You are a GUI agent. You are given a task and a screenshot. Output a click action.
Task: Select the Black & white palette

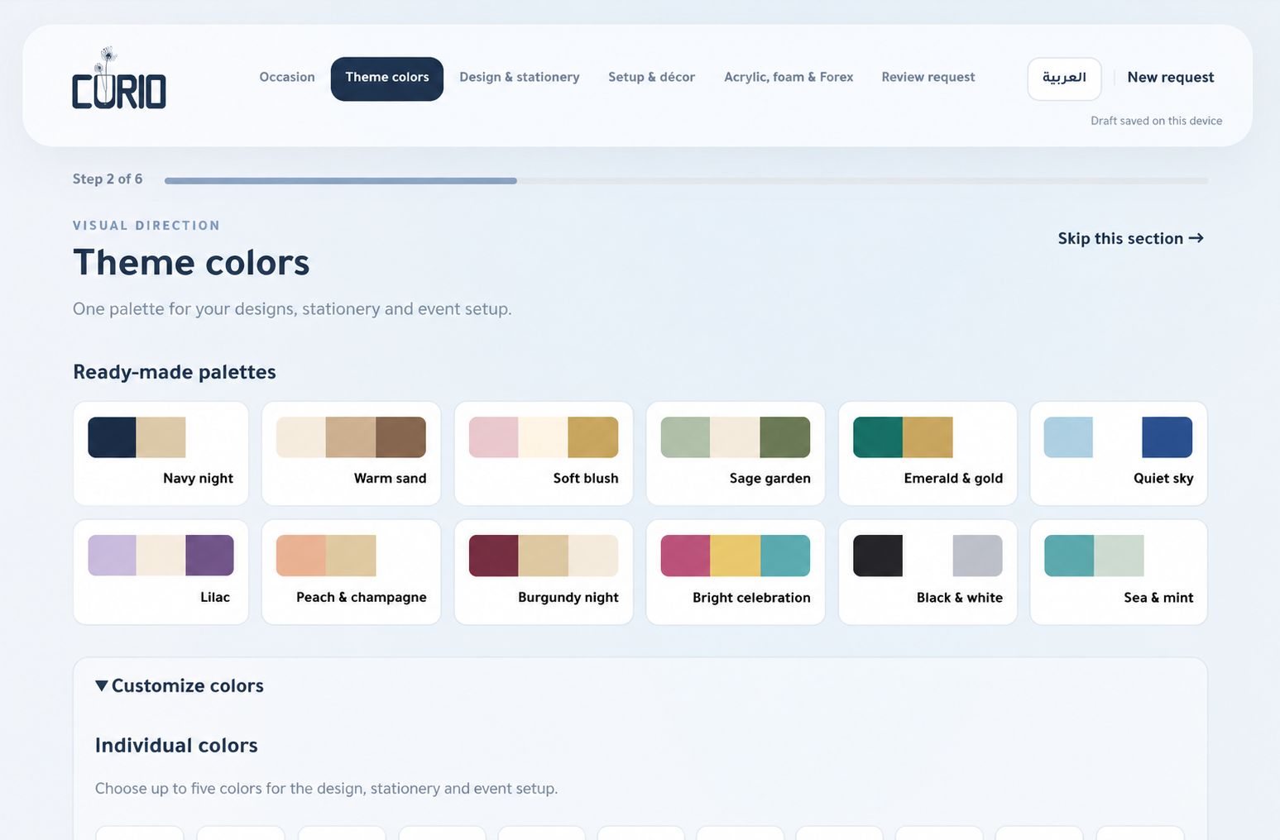point(928,572)
